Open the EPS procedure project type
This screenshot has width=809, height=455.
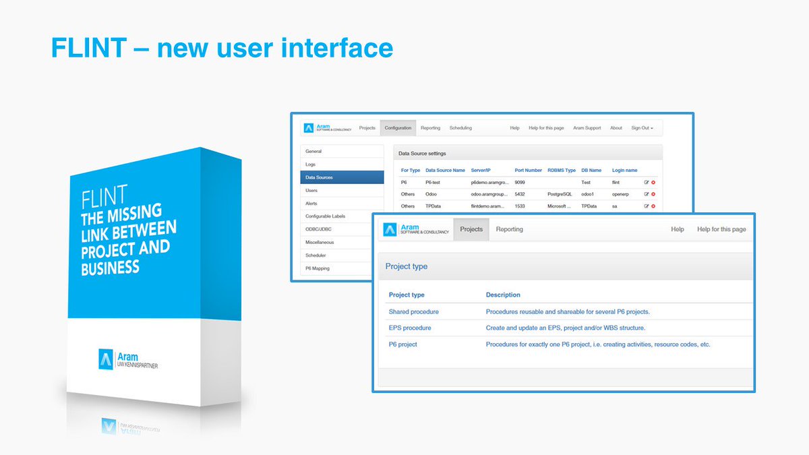pyautogui.click(x=410, y=328)
